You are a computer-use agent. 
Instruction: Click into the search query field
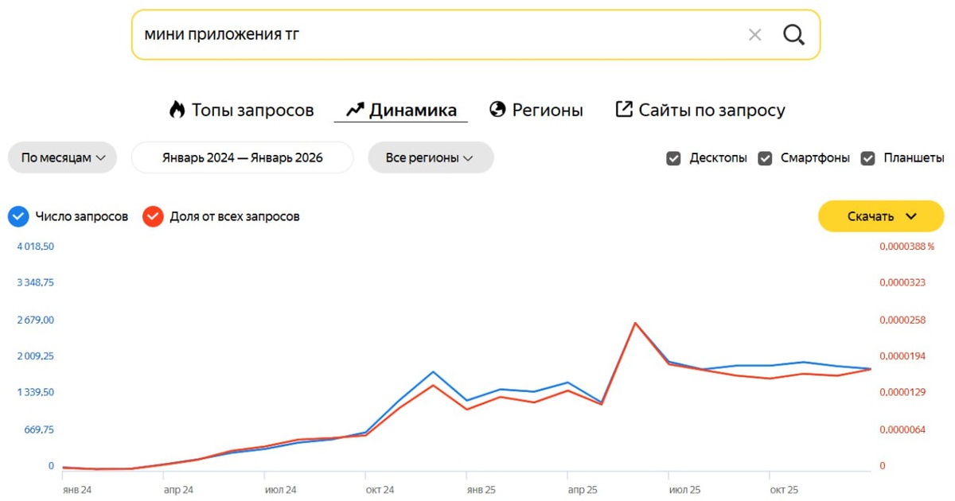438,35
